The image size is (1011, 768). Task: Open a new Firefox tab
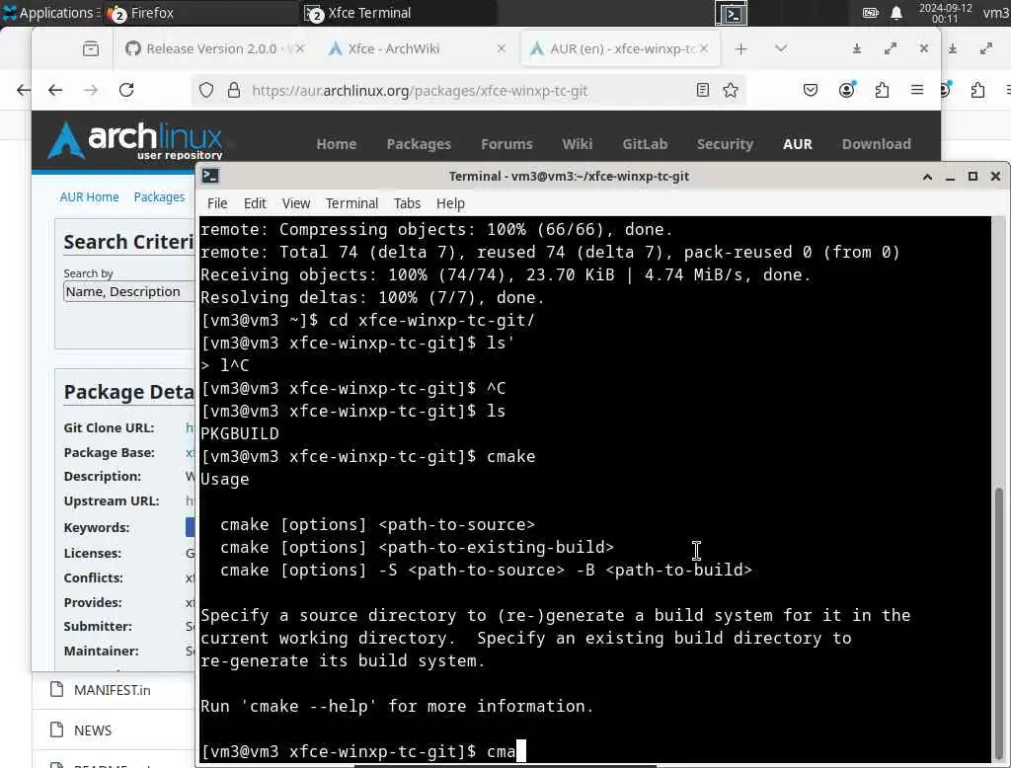(740, 49)
